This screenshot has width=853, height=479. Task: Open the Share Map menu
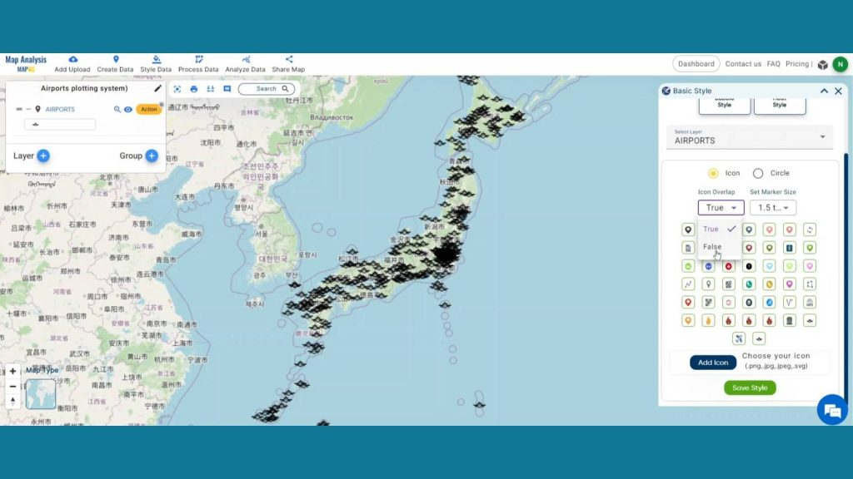click(x=288, y=64)
